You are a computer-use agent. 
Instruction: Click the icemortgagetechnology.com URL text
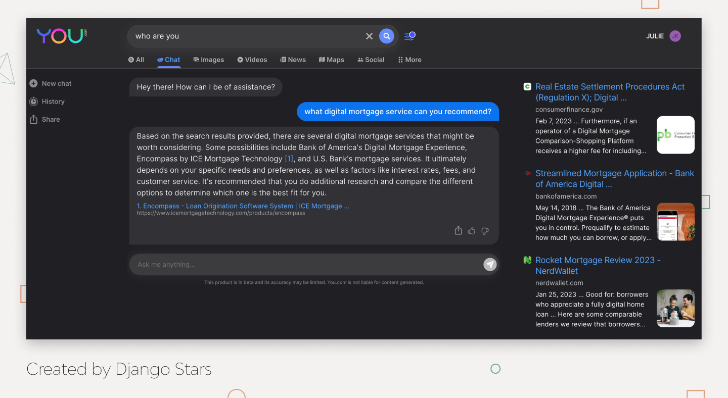[221, 213]
